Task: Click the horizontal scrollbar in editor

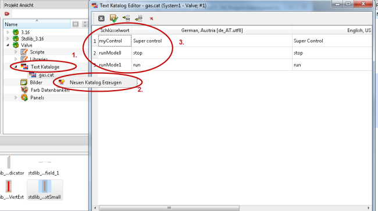Action: [169, 208]
